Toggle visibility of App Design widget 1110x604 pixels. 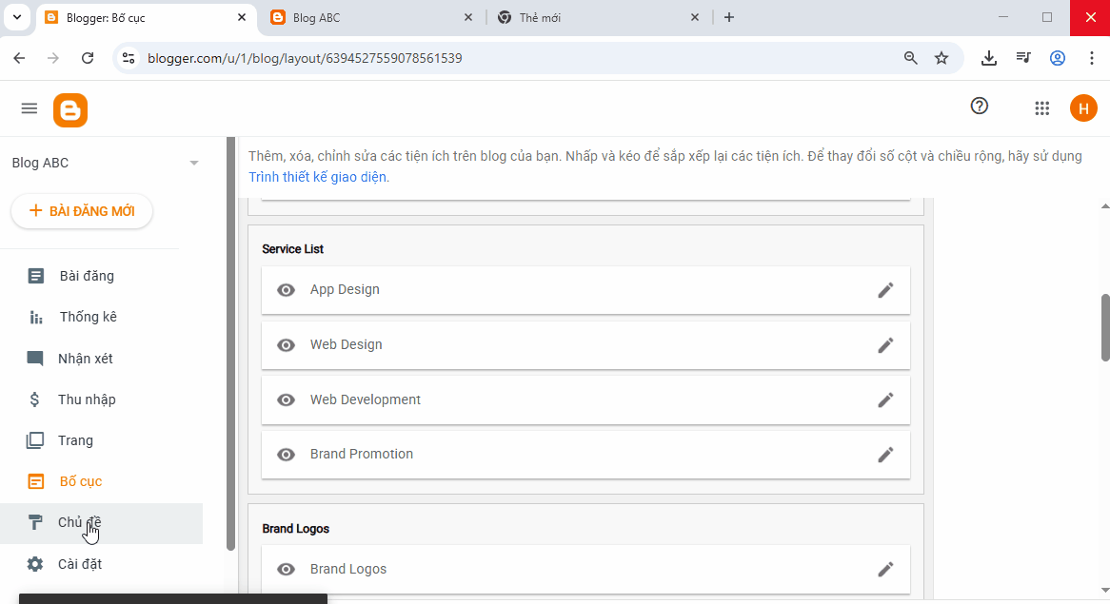point(286,290)
